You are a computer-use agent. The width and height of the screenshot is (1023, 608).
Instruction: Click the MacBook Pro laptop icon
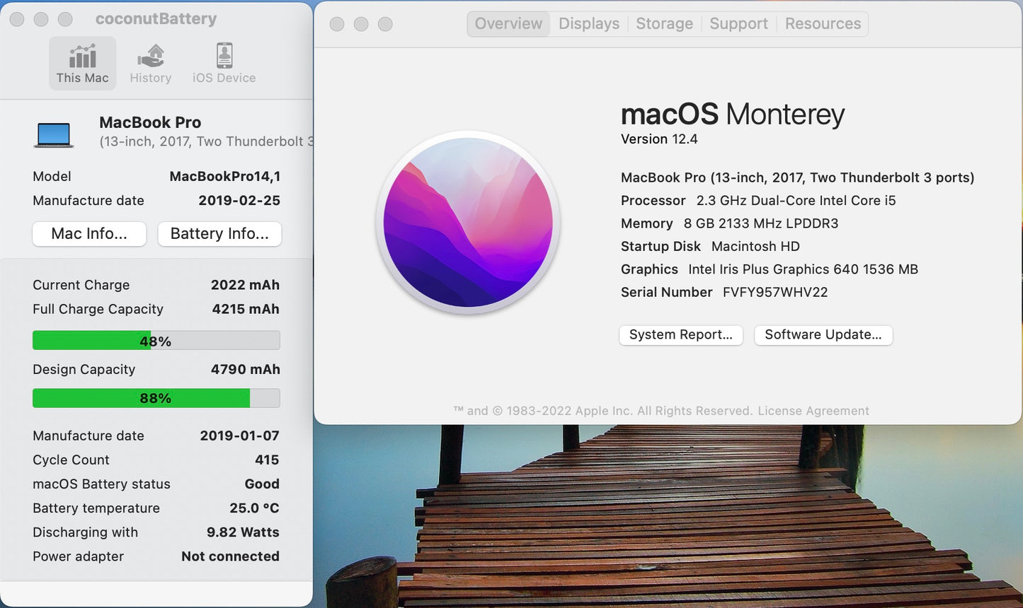pos(54,133)
